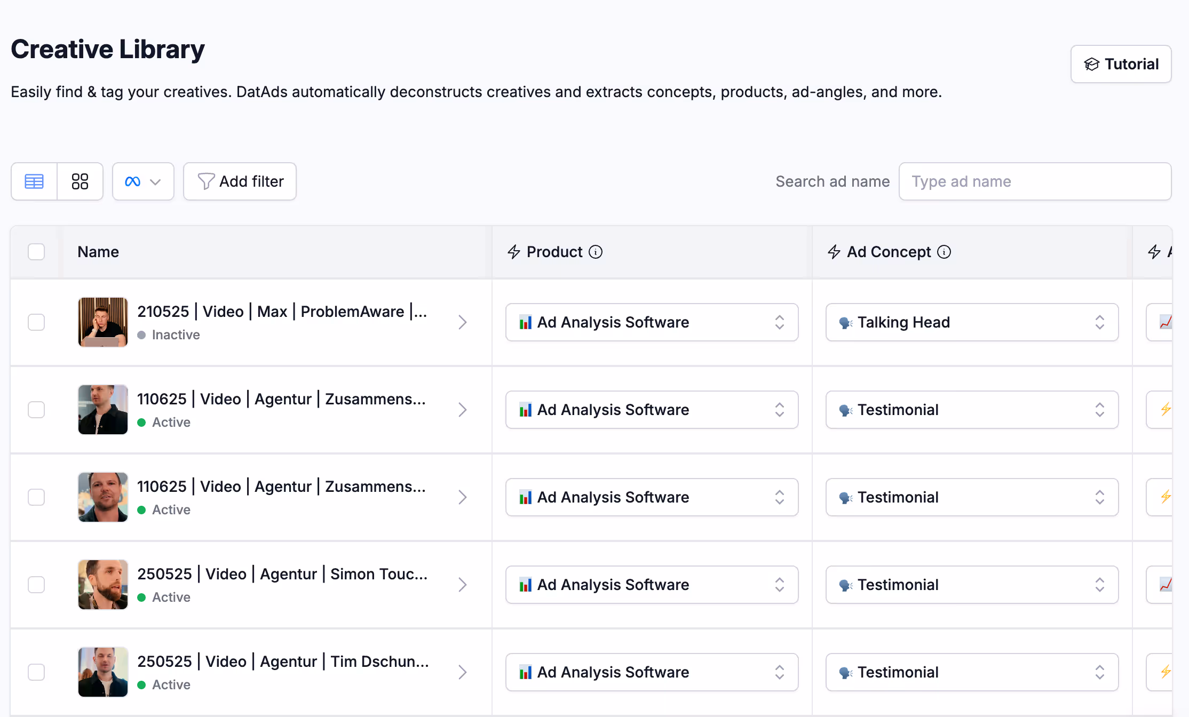This screenshot has width=1189, height=717.
Task: Select checkbox for 250525 Tim Dschun row
Action: pos(36,672)
